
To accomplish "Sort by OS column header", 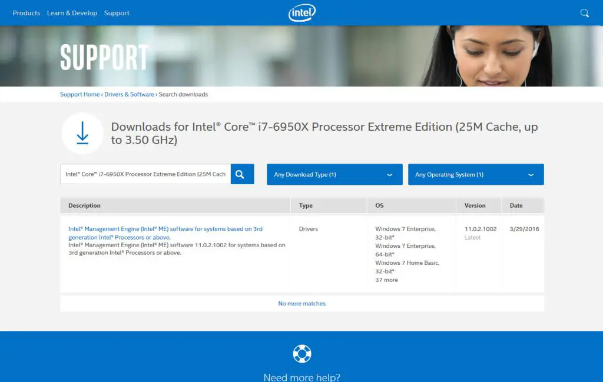I will (379, 205).
